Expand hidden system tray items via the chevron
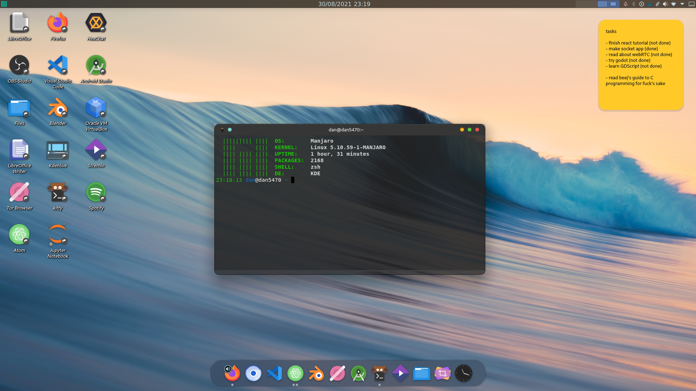The image size is (696, 391). tap(681, 4)
